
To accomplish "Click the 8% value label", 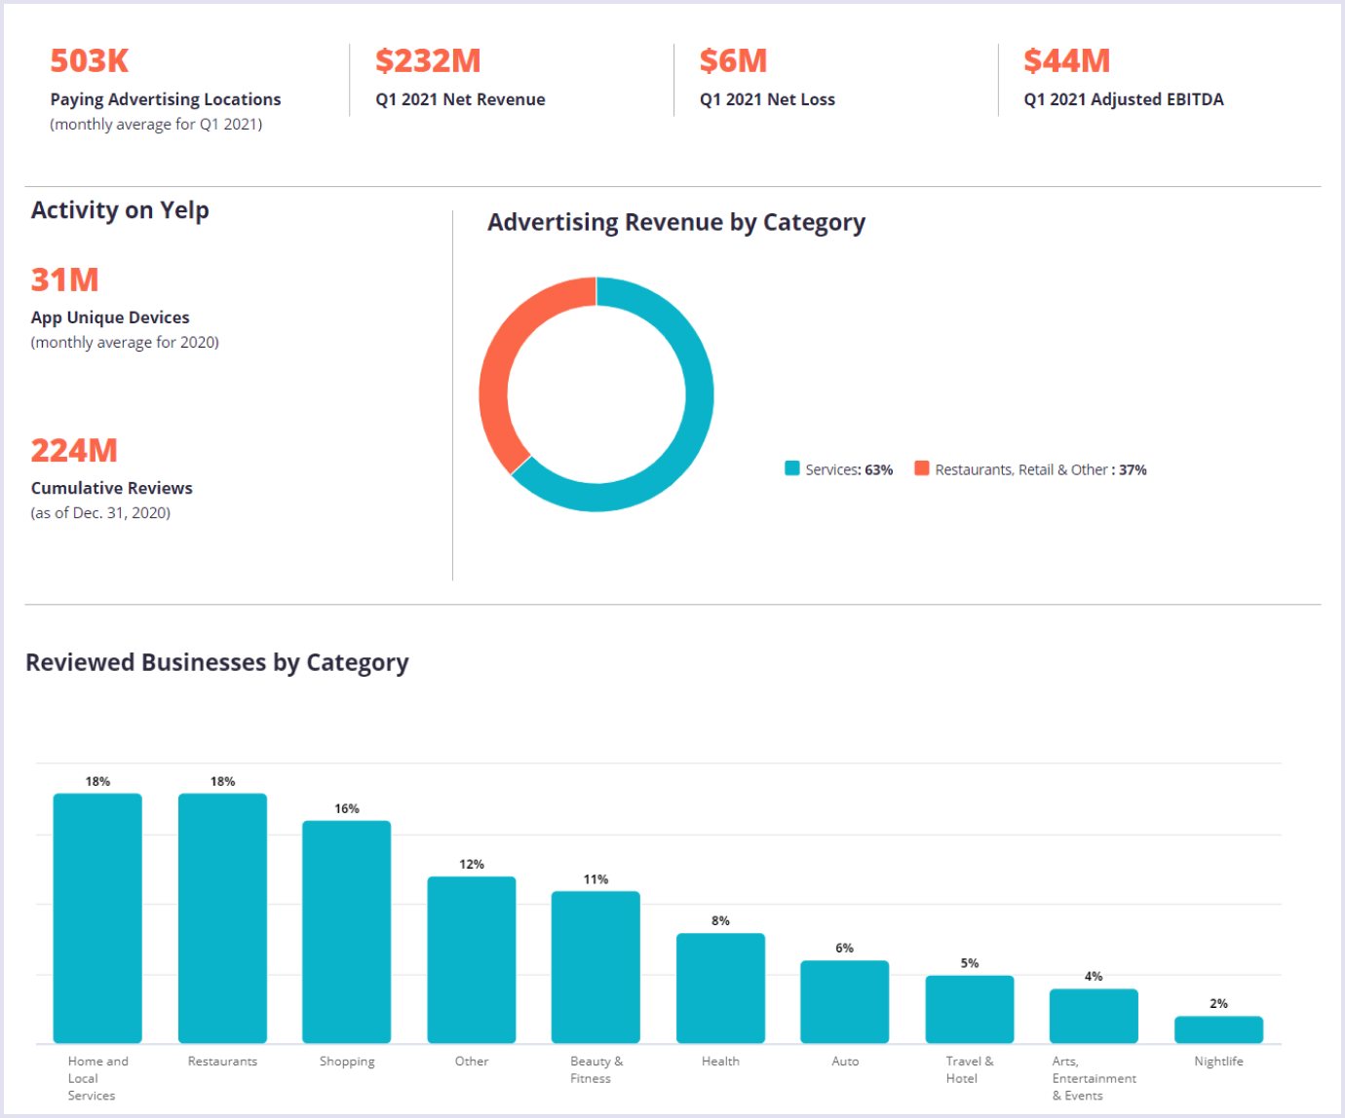I will coord(720,921).
